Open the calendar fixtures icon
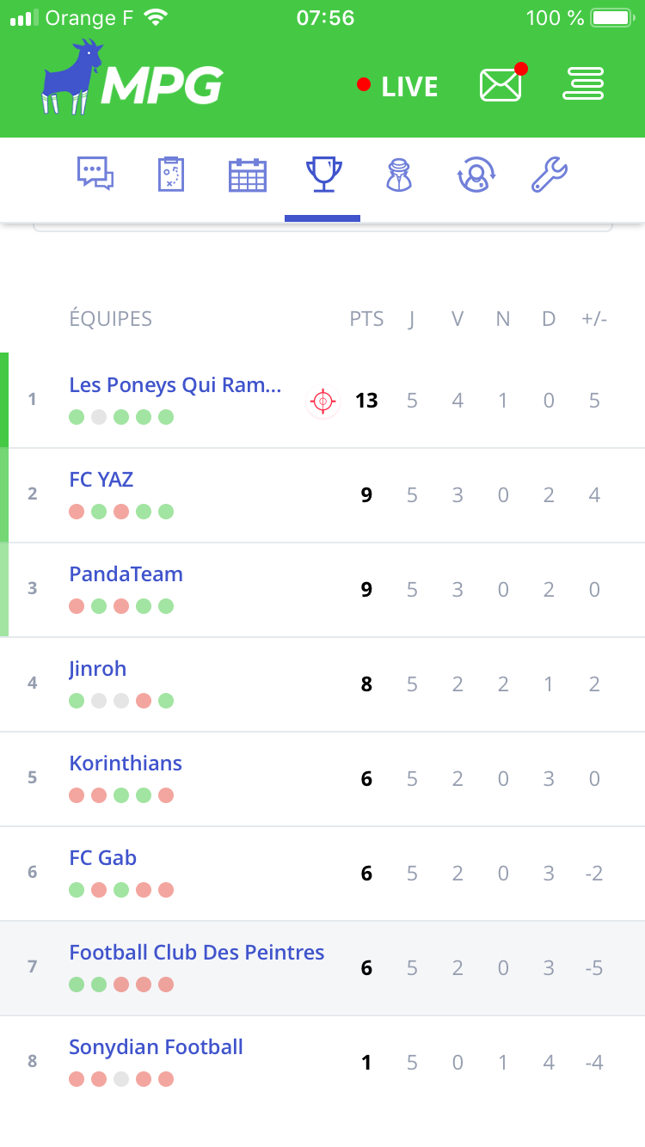The height and width of the screenshot is (1147, 645). [x=248, y=175]
